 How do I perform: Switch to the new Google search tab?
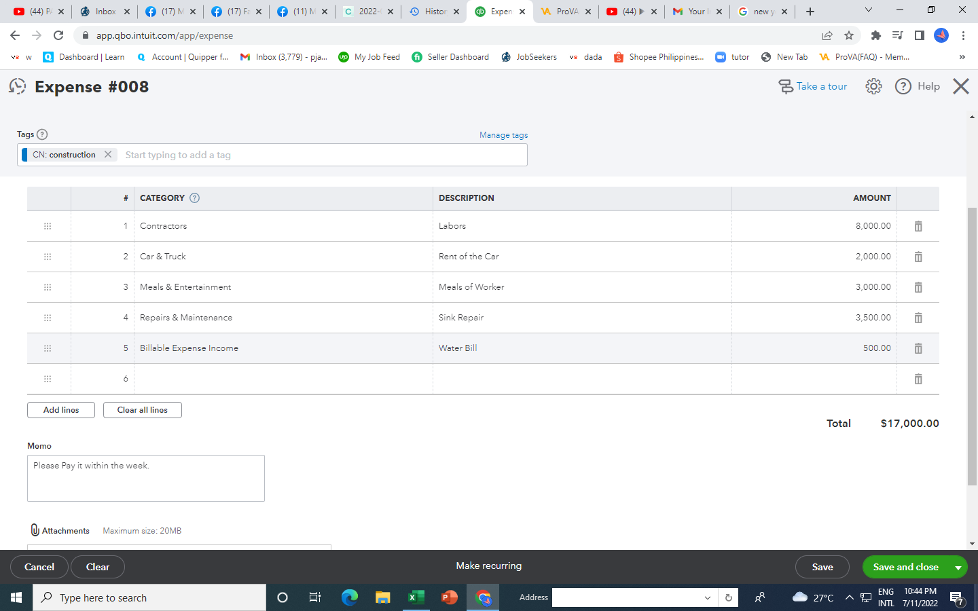coord(763,12)
